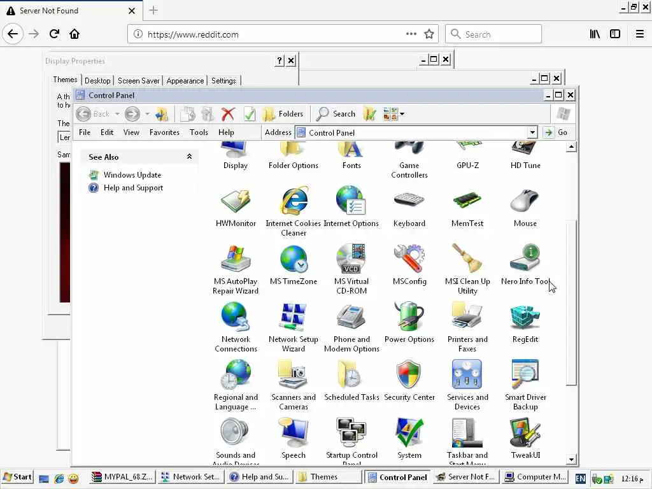Viewport: 652px width, 489px height.
Task: Open the Firefox hamburger menu
Action: coord(639,34)
